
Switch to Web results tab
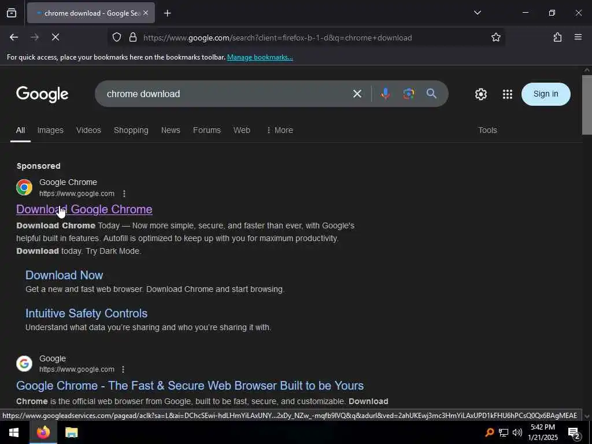pos(242,130)
